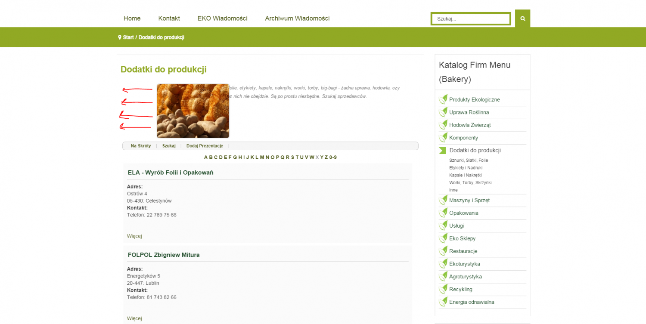Select Na Skróty in the toolbar

click(141, 146)
